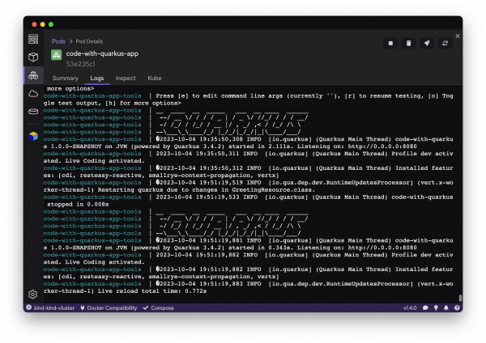Image resolution: width=486 pixels, height=343 pixels.
Task: Navigate back via Pods breadcrumb link
Action: tap(58, 40)
